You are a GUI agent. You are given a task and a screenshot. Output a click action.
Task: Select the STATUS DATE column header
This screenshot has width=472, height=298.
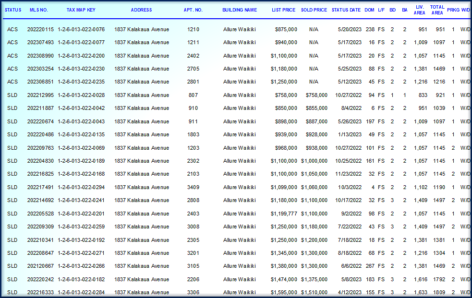[x=346, y=10]
